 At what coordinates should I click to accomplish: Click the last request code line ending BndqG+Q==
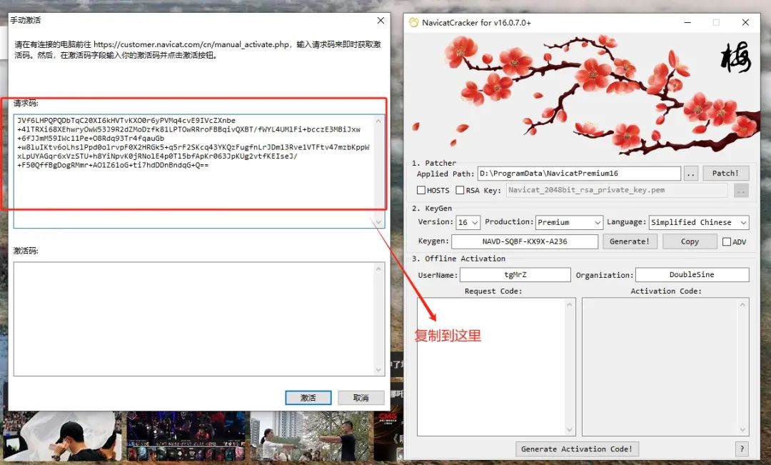[113, 165]
